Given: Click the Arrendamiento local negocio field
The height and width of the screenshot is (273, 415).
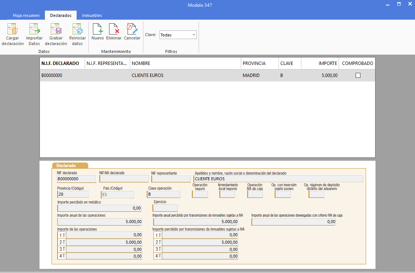Looking at the screenshot, I should pyautogui.click(x=227, y=194).
